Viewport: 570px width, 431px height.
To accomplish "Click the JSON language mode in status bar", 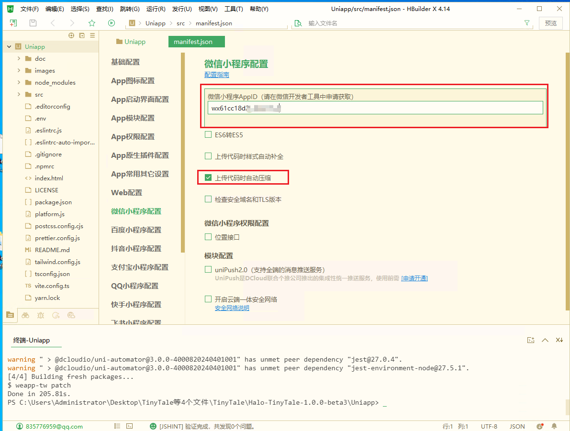I will pyautogui.click(x=517, y=426).
